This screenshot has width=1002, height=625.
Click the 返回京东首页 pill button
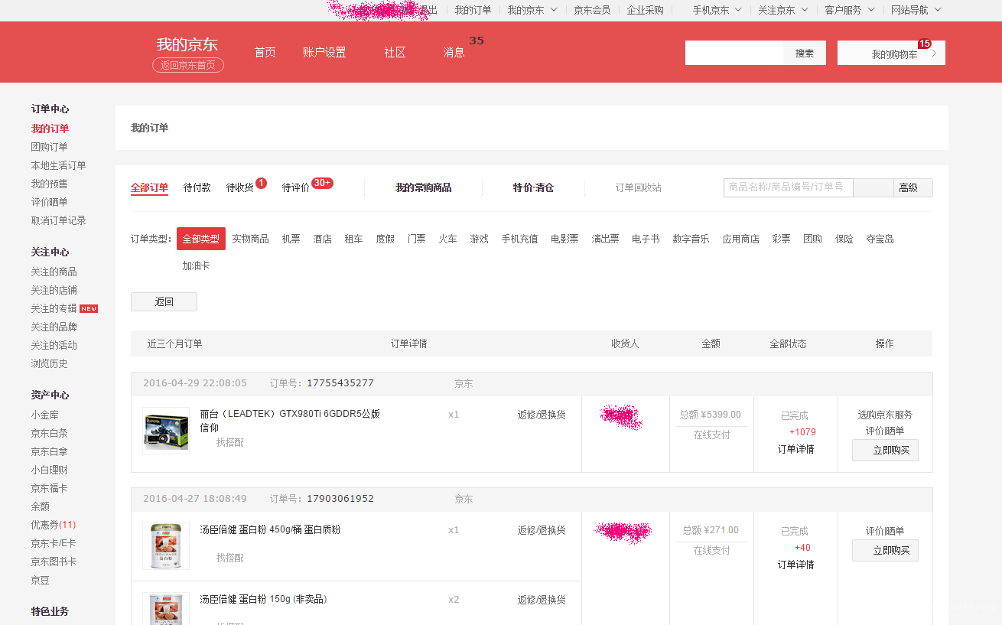coord(188,65)
